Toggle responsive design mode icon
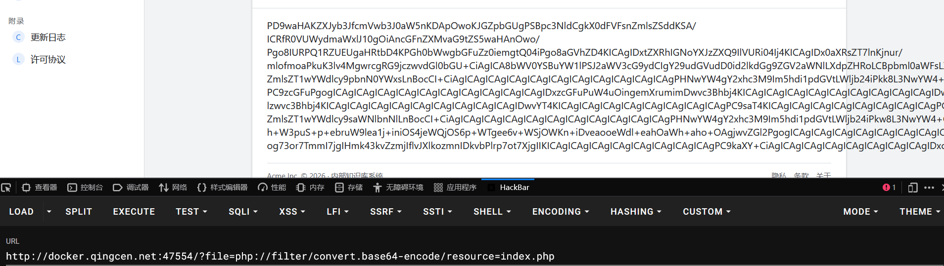Viewport: 944px width, 266px height. (913, 188)
